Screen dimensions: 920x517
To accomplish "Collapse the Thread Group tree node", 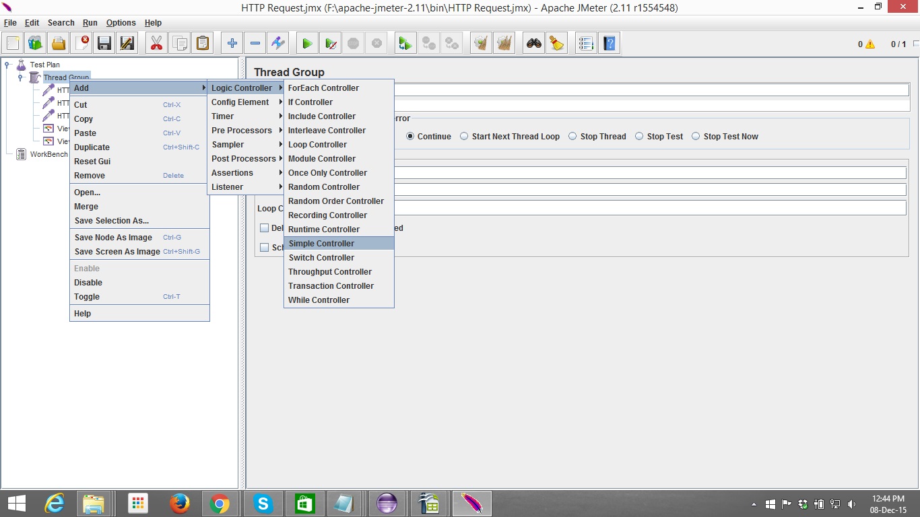I will click(x=21, y=77).
